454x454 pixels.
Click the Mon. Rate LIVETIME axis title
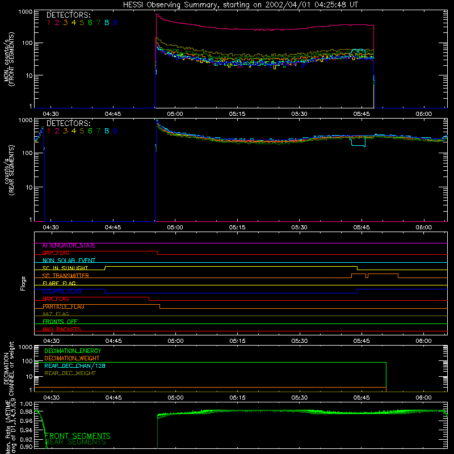coord(10,427)
